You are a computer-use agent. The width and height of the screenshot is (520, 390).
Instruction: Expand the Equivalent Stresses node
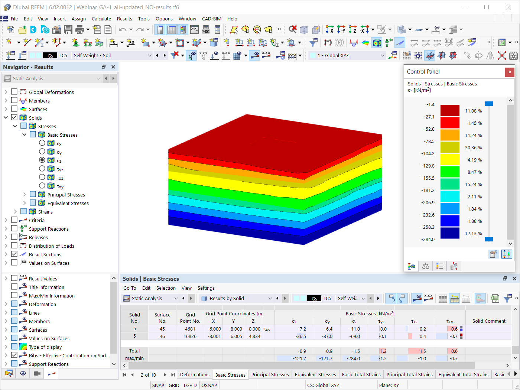coord(25,203)
